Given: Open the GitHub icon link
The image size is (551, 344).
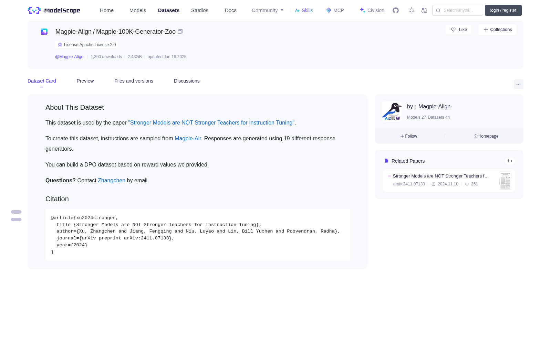Looking at the screenshot, I should [x=396, y=10].
